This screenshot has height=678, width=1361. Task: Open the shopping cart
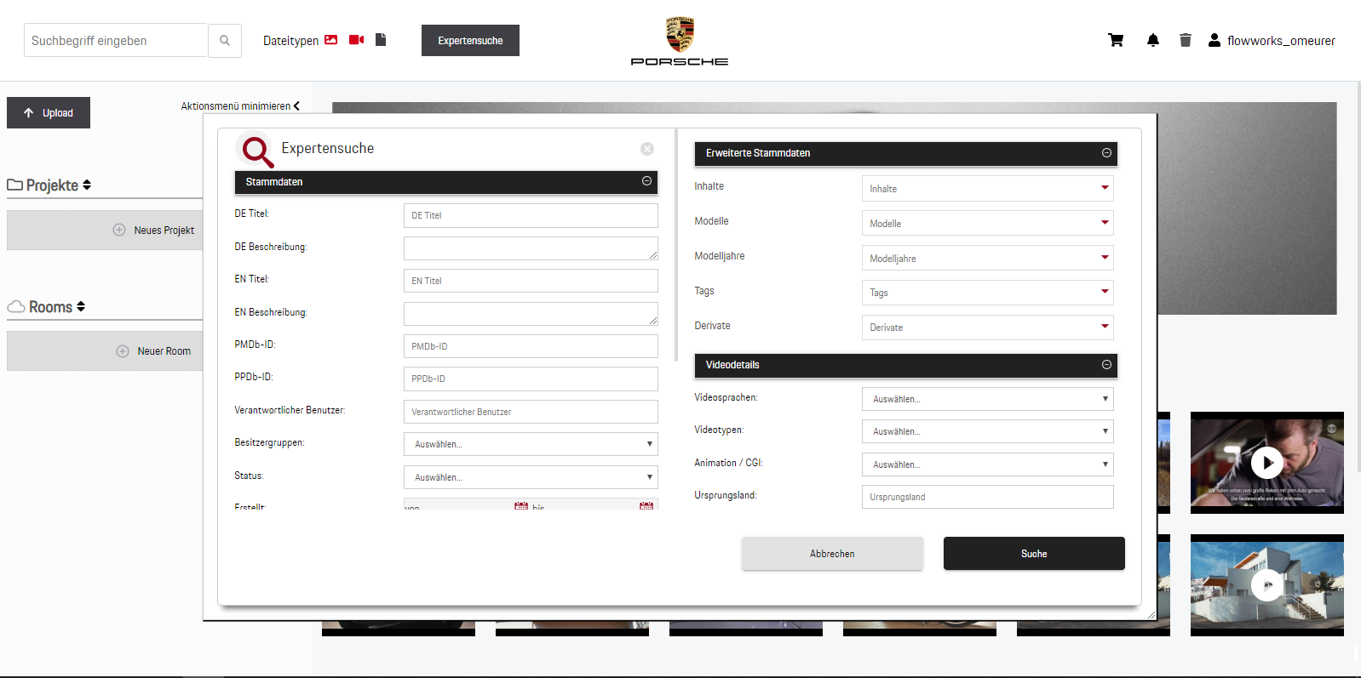(x=1116, y=40)
